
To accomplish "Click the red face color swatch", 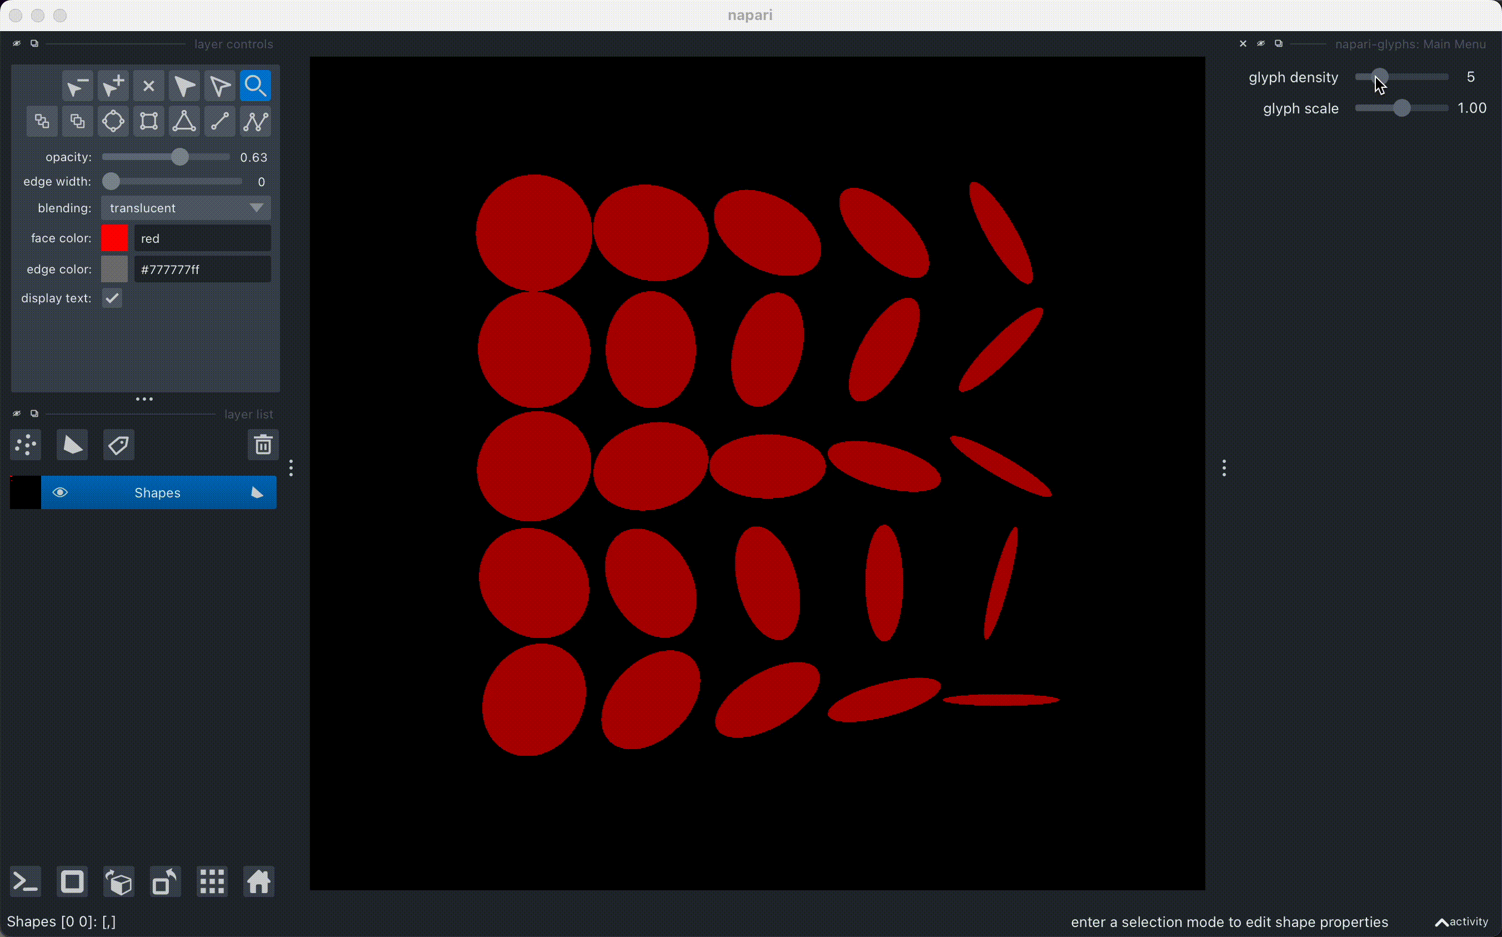I will (114, 238).
